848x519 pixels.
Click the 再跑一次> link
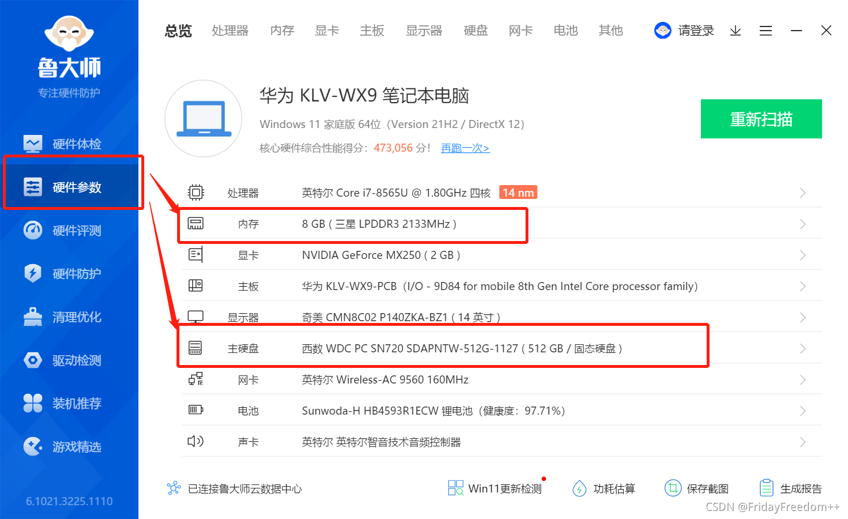pyautogui.click(x=465, y=148)
